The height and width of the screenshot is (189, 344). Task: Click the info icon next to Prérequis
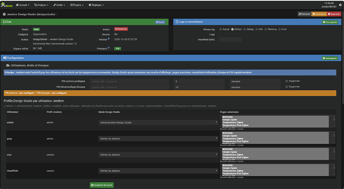pos(109,48)
